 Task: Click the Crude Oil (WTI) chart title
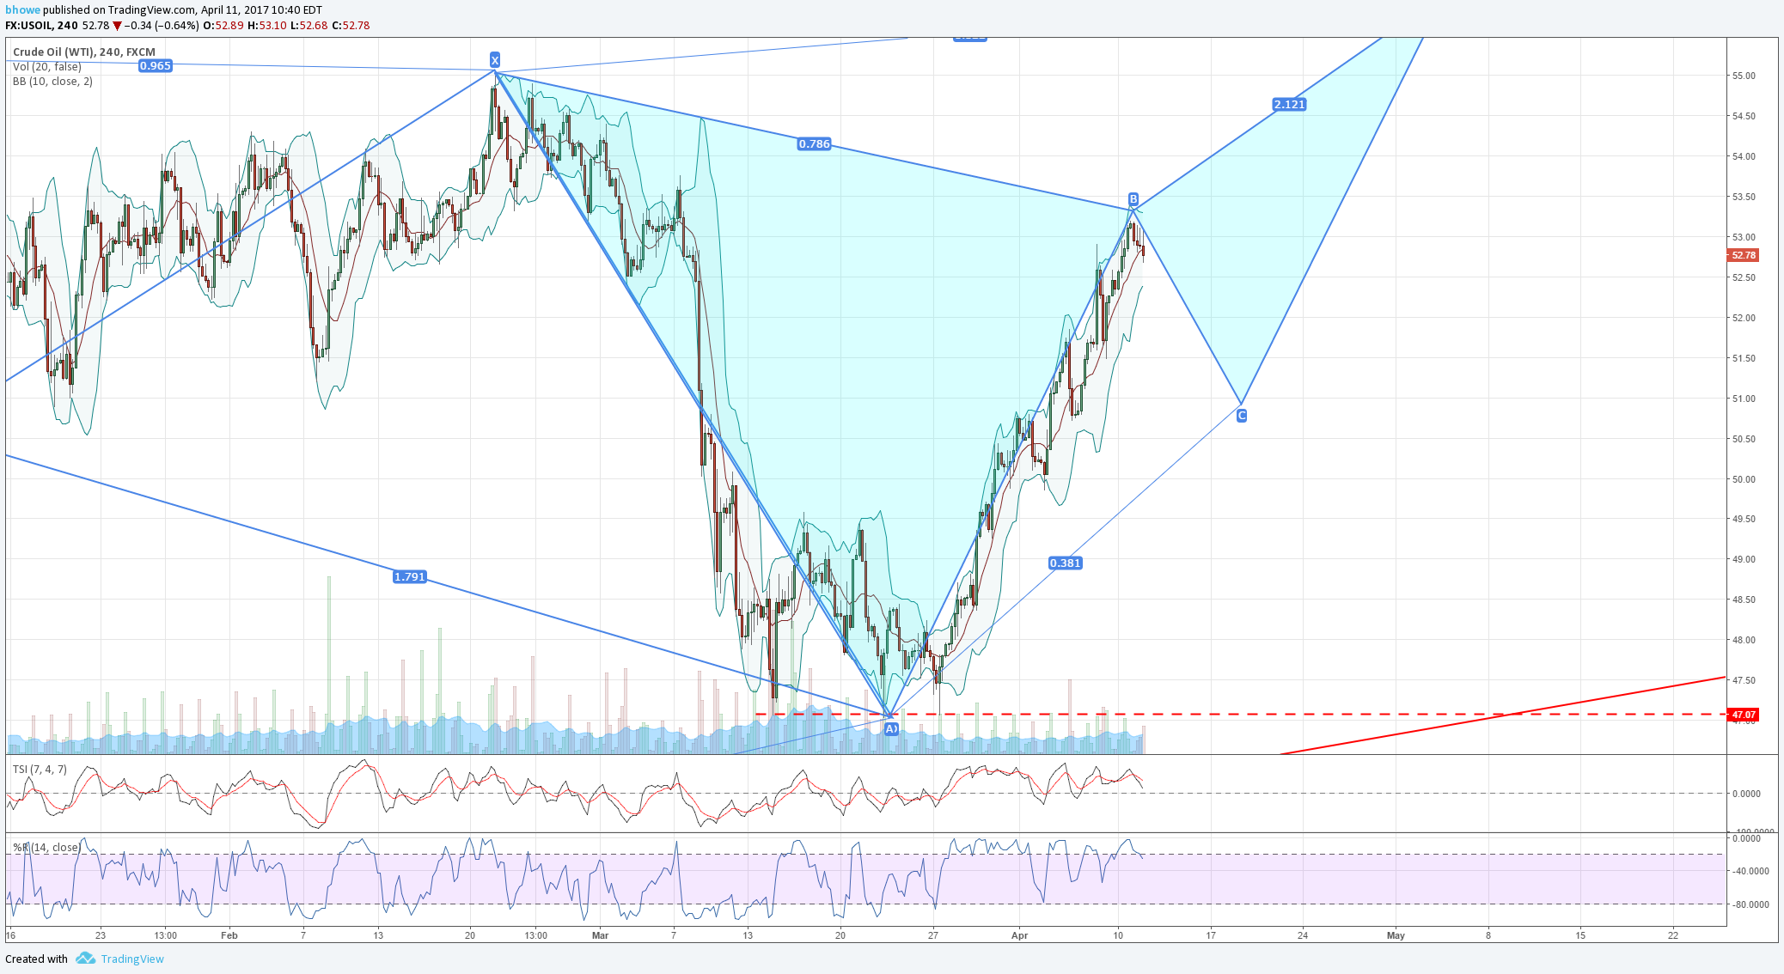[84, 52]
